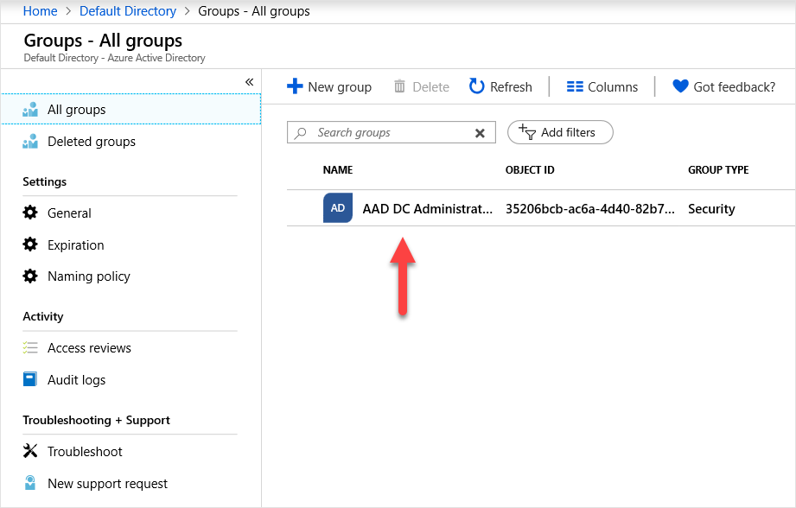Click the Add filters funnel icon

pos(527,132)
